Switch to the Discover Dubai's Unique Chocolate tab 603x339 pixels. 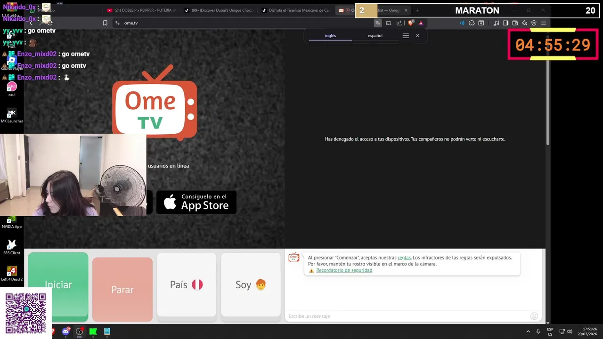(219, 10)
